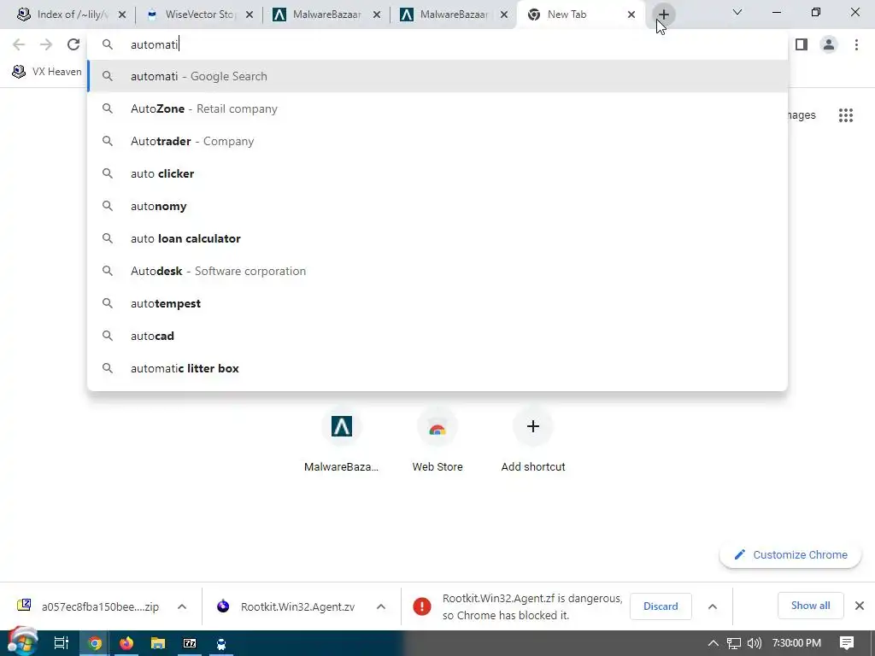The image size is (875, 656).
Task: Select AutoZone retail company suggestion
Action: (x=437, y=108)
